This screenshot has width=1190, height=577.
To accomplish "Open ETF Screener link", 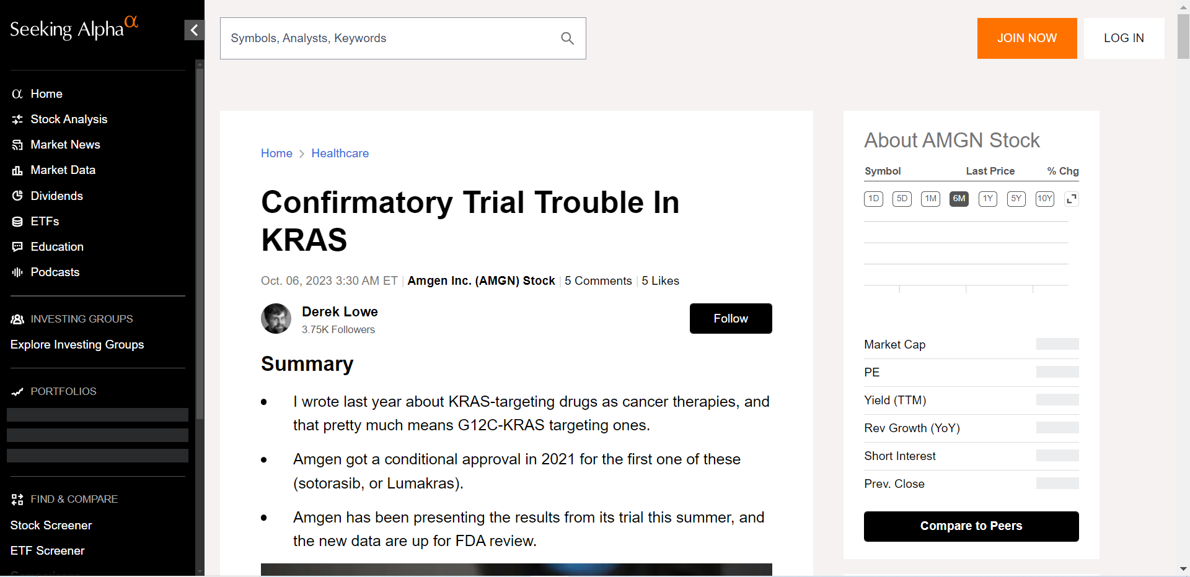I will (47, 551).
